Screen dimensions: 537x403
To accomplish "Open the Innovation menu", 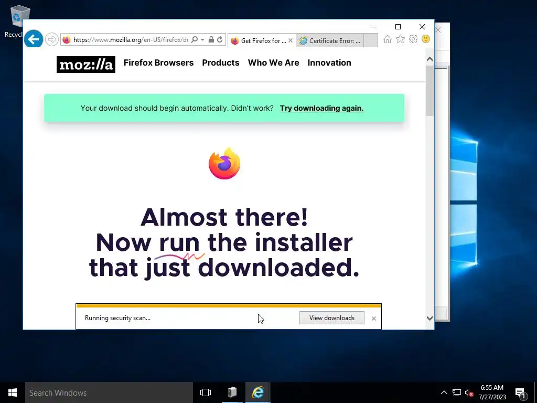I will pyautogui.click(x=329, y=63).
